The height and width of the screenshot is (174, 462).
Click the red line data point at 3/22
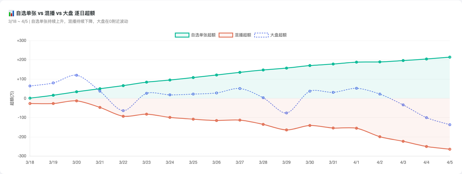pyautogui.click(x=123, y=116)
